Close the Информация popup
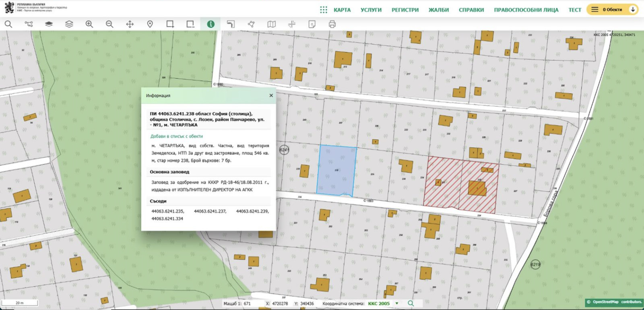 click(271, 96)
